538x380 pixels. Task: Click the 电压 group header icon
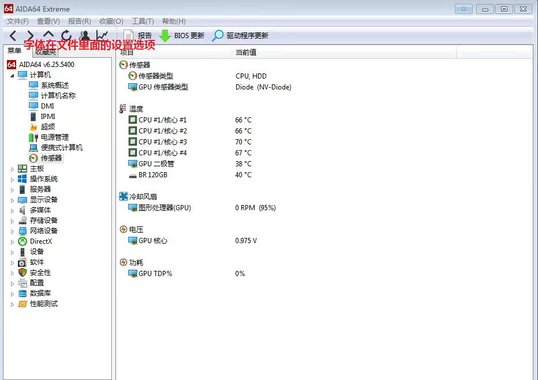pyautogui.click(x=123, y=229)
